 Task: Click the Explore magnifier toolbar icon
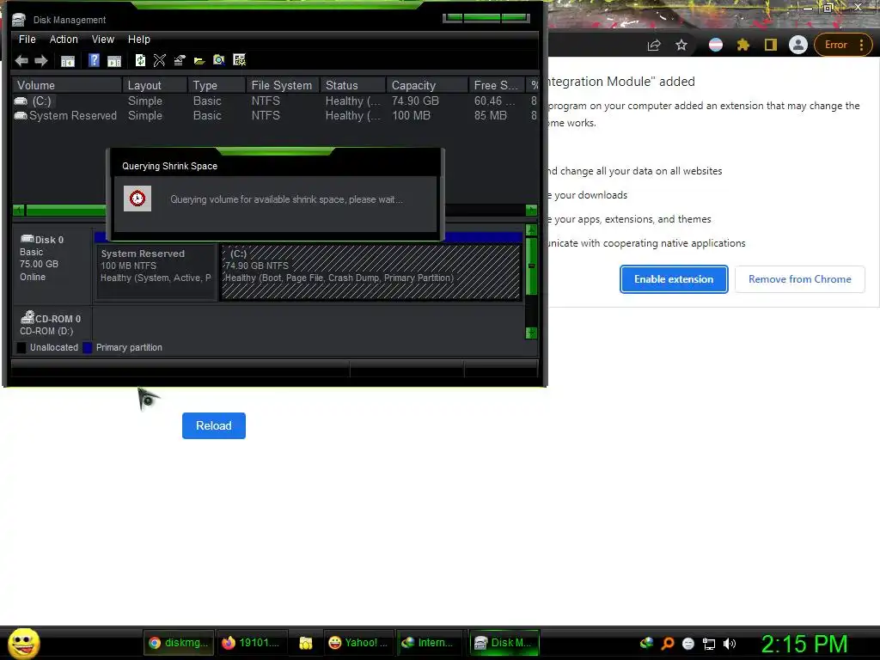219,60
